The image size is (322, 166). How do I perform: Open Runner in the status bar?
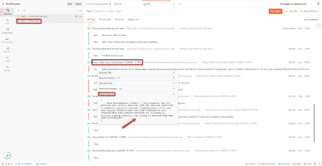click(x=297, y=164)
